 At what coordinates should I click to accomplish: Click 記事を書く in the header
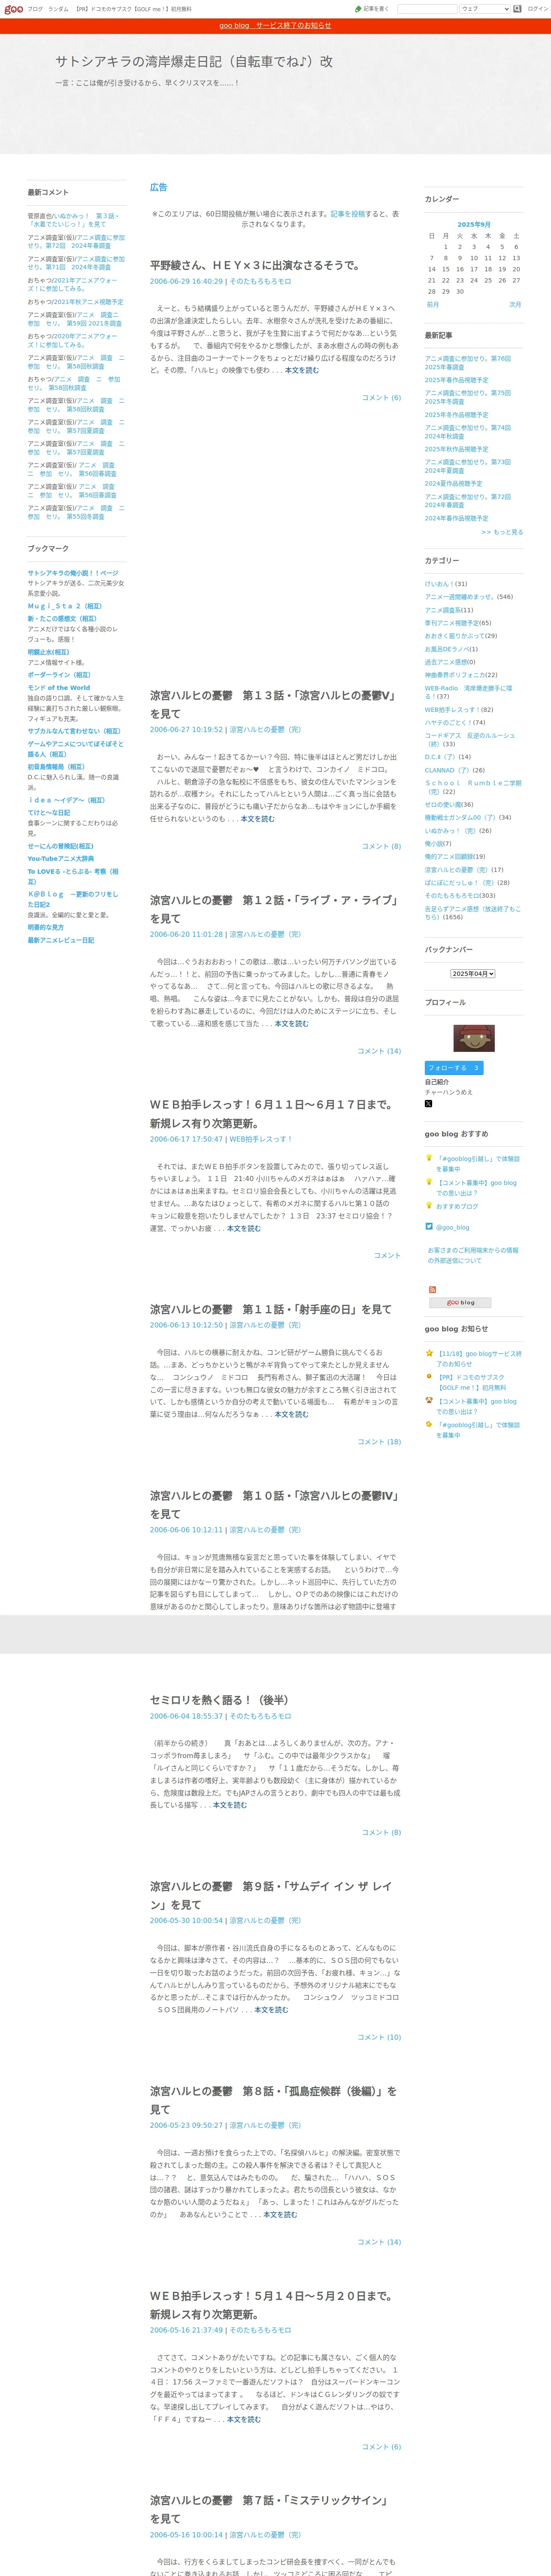(376, 9)
